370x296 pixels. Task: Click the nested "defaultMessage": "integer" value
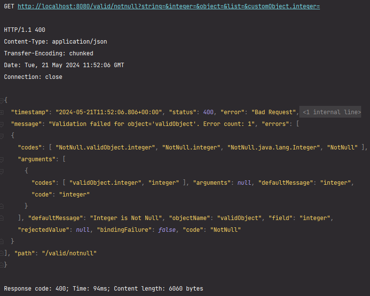(x=336, y=183)
